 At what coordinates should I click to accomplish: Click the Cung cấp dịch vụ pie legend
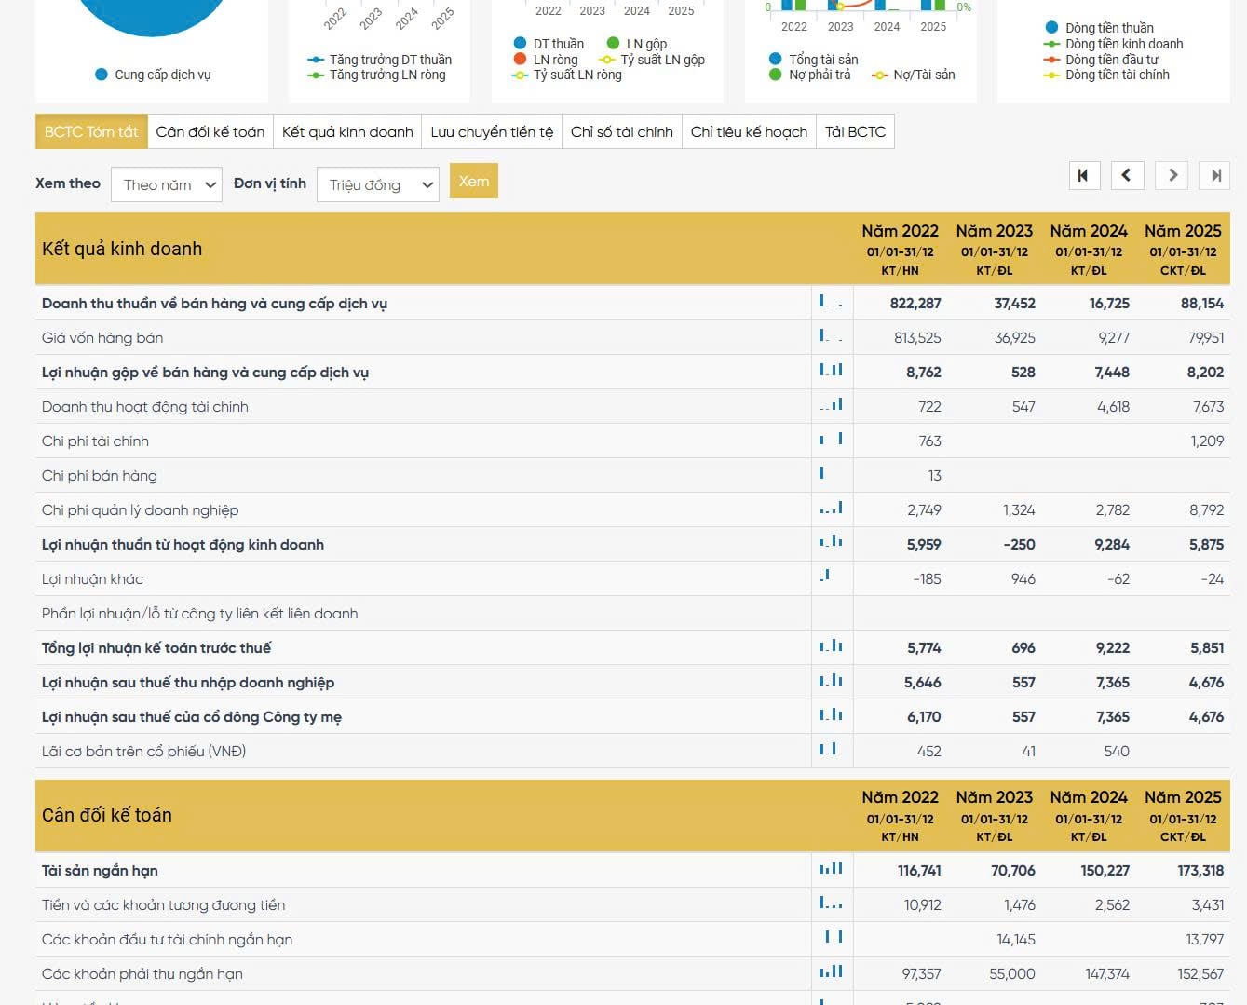click(x=154, y=75)
